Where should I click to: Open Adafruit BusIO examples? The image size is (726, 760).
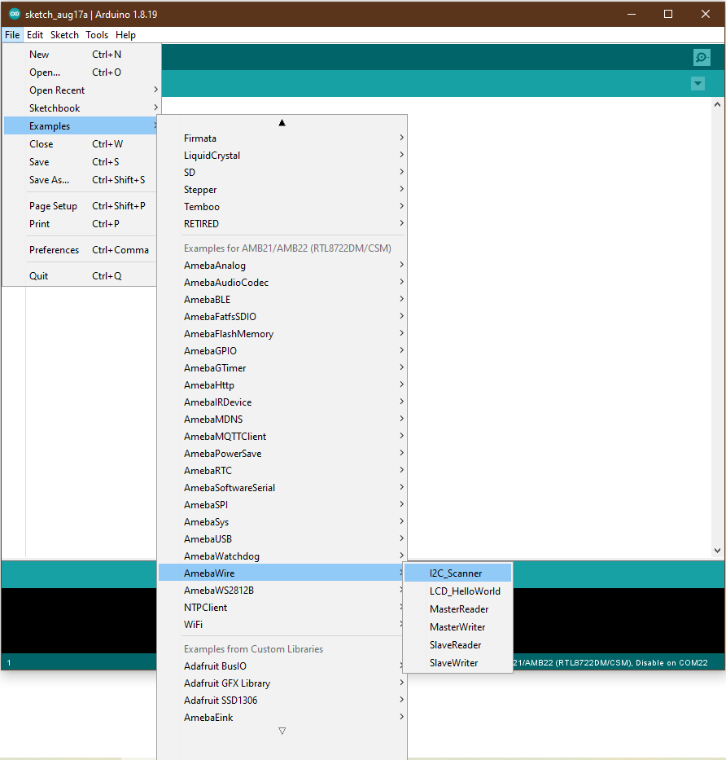click(282, 666)
